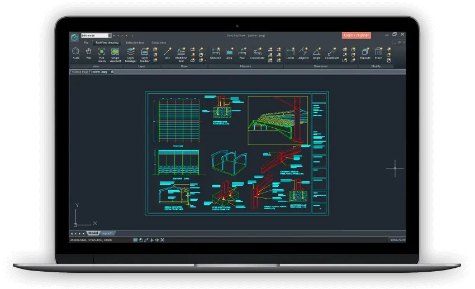Screen dimensions: 475x289
Task: Select the Fast measure tool
Action: click(242, 54)
